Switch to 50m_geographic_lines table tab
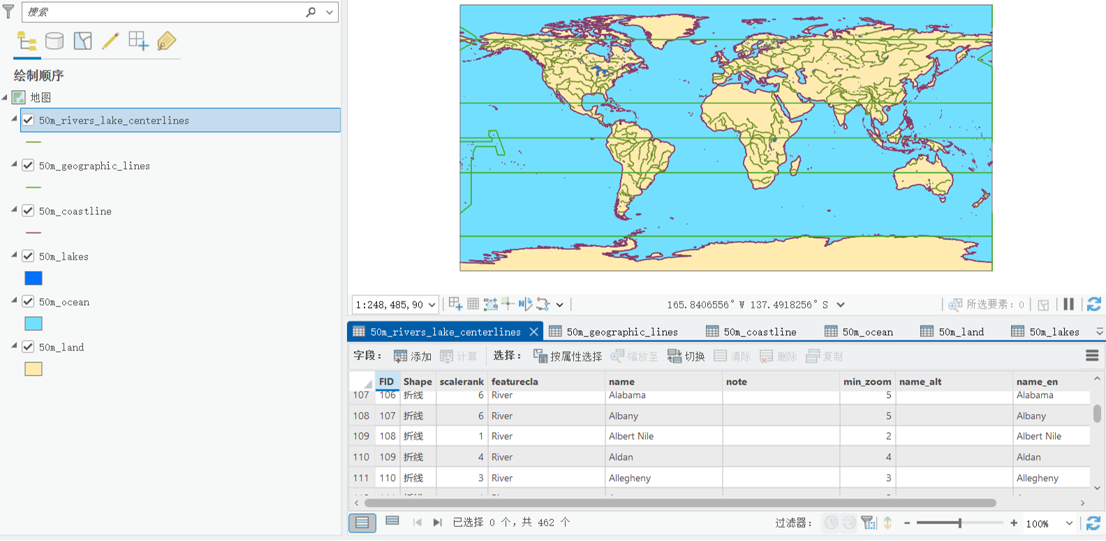 coord(614,332)
